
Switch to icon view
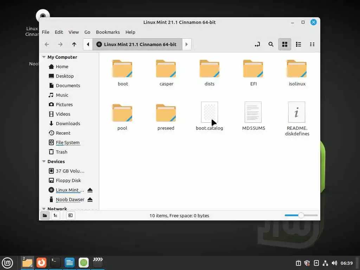click(285, 44)
